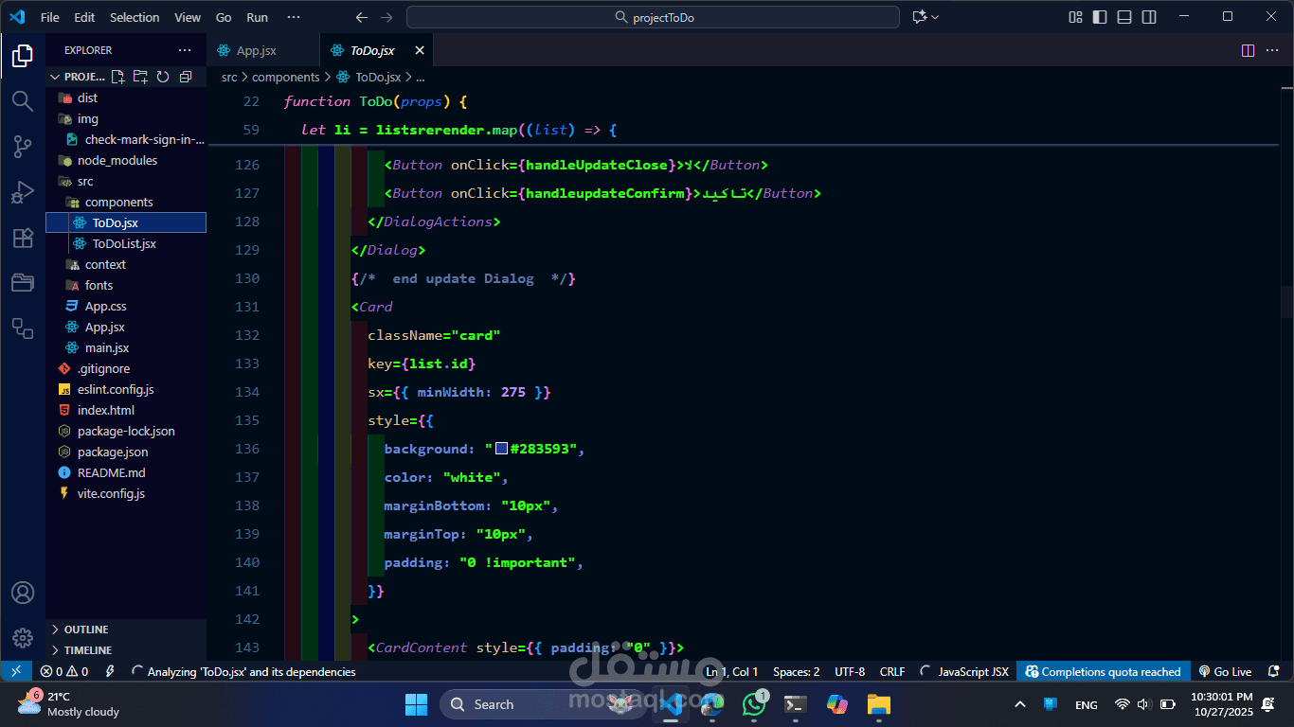Screen dimensions: 1294x727
Task: Collapse the components folder
Action: point(118,202)
